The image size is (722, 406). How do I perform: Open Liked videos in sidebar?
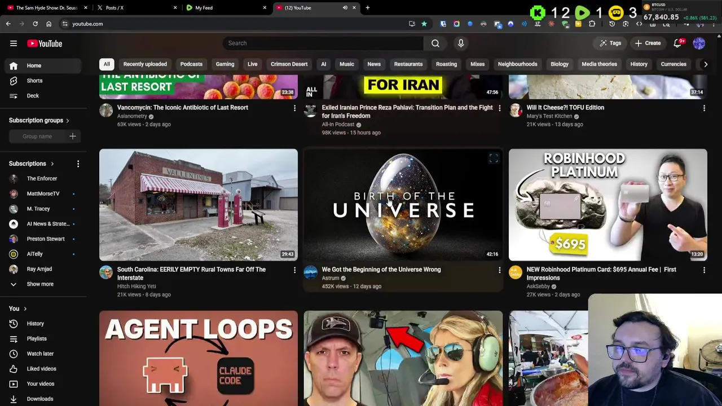coord(43,369)
